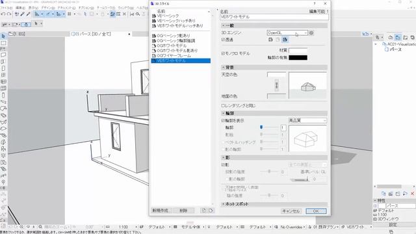
Task: Toggle the 影の輪郭 checkbox under contour section
Action: pyautogui.click(x=223, y=149)
